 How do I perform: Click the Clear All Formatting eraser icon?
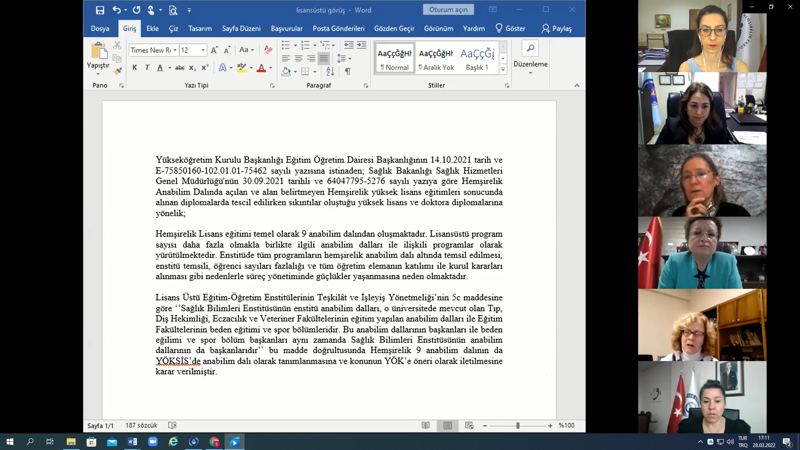coord(268,50)
